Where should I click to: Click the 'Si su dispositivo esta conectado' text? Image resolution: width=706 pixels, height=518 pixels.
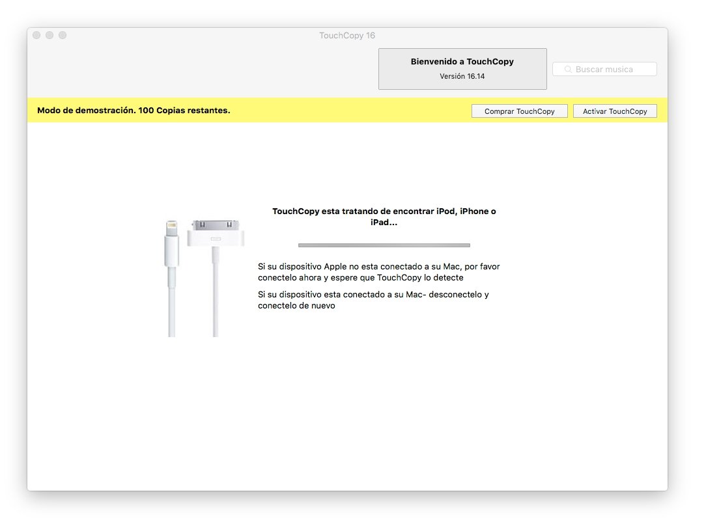pyautogui.click(x=373, y=300)
